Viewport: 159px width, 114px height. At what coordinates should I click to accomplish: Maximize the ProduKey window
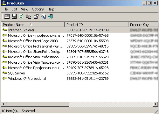(149, 3)
